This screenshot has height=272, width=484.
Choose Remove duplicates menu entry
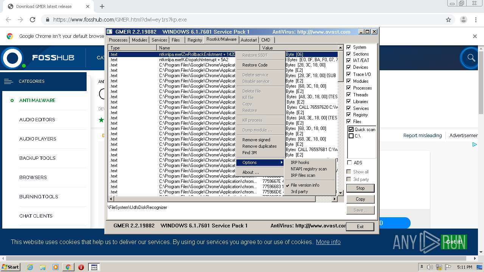(x=259, y=146)
